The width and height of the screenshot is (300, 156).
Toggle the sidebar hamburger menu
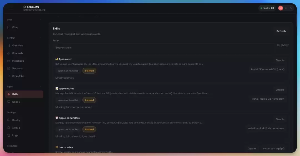[10, 8]
